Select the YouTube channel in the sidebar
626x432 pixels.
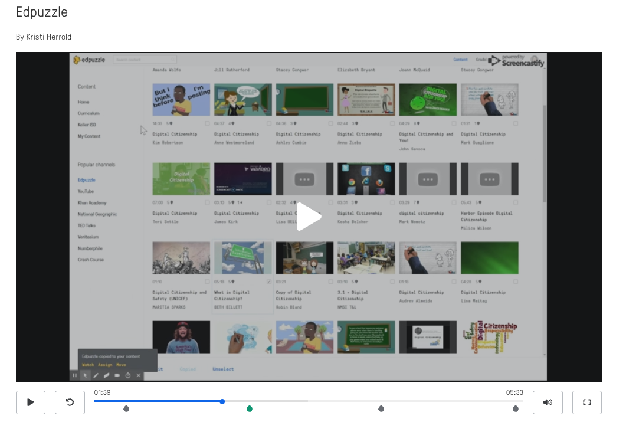tap(86, 191)
